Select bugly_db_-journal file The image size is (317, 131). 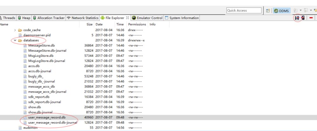coord(42,82)
